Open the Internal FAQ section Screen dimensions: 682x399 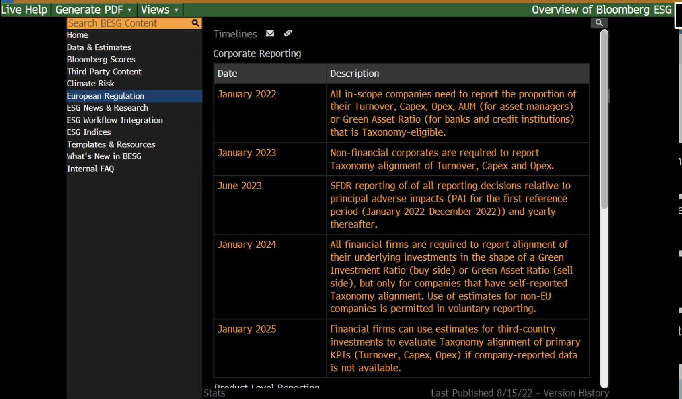[90, 169]
